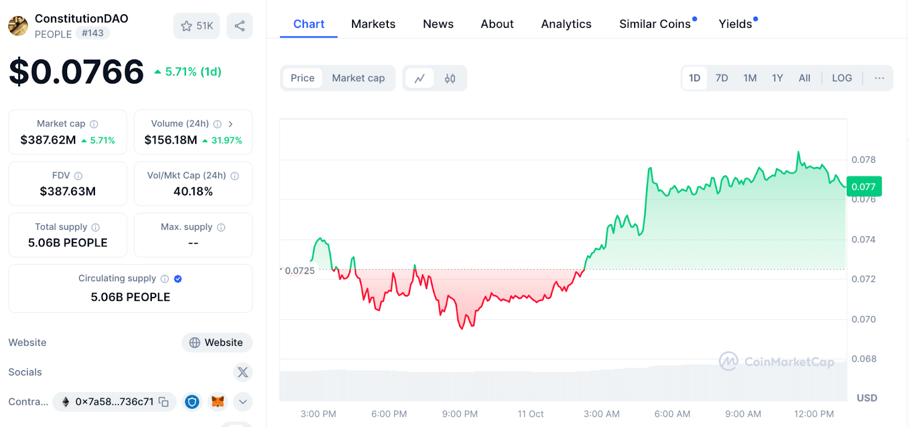The width and height of the screenshot is (910, 427).
Task: Expand Volume (24h) details arrow
Action: [230, 124]
